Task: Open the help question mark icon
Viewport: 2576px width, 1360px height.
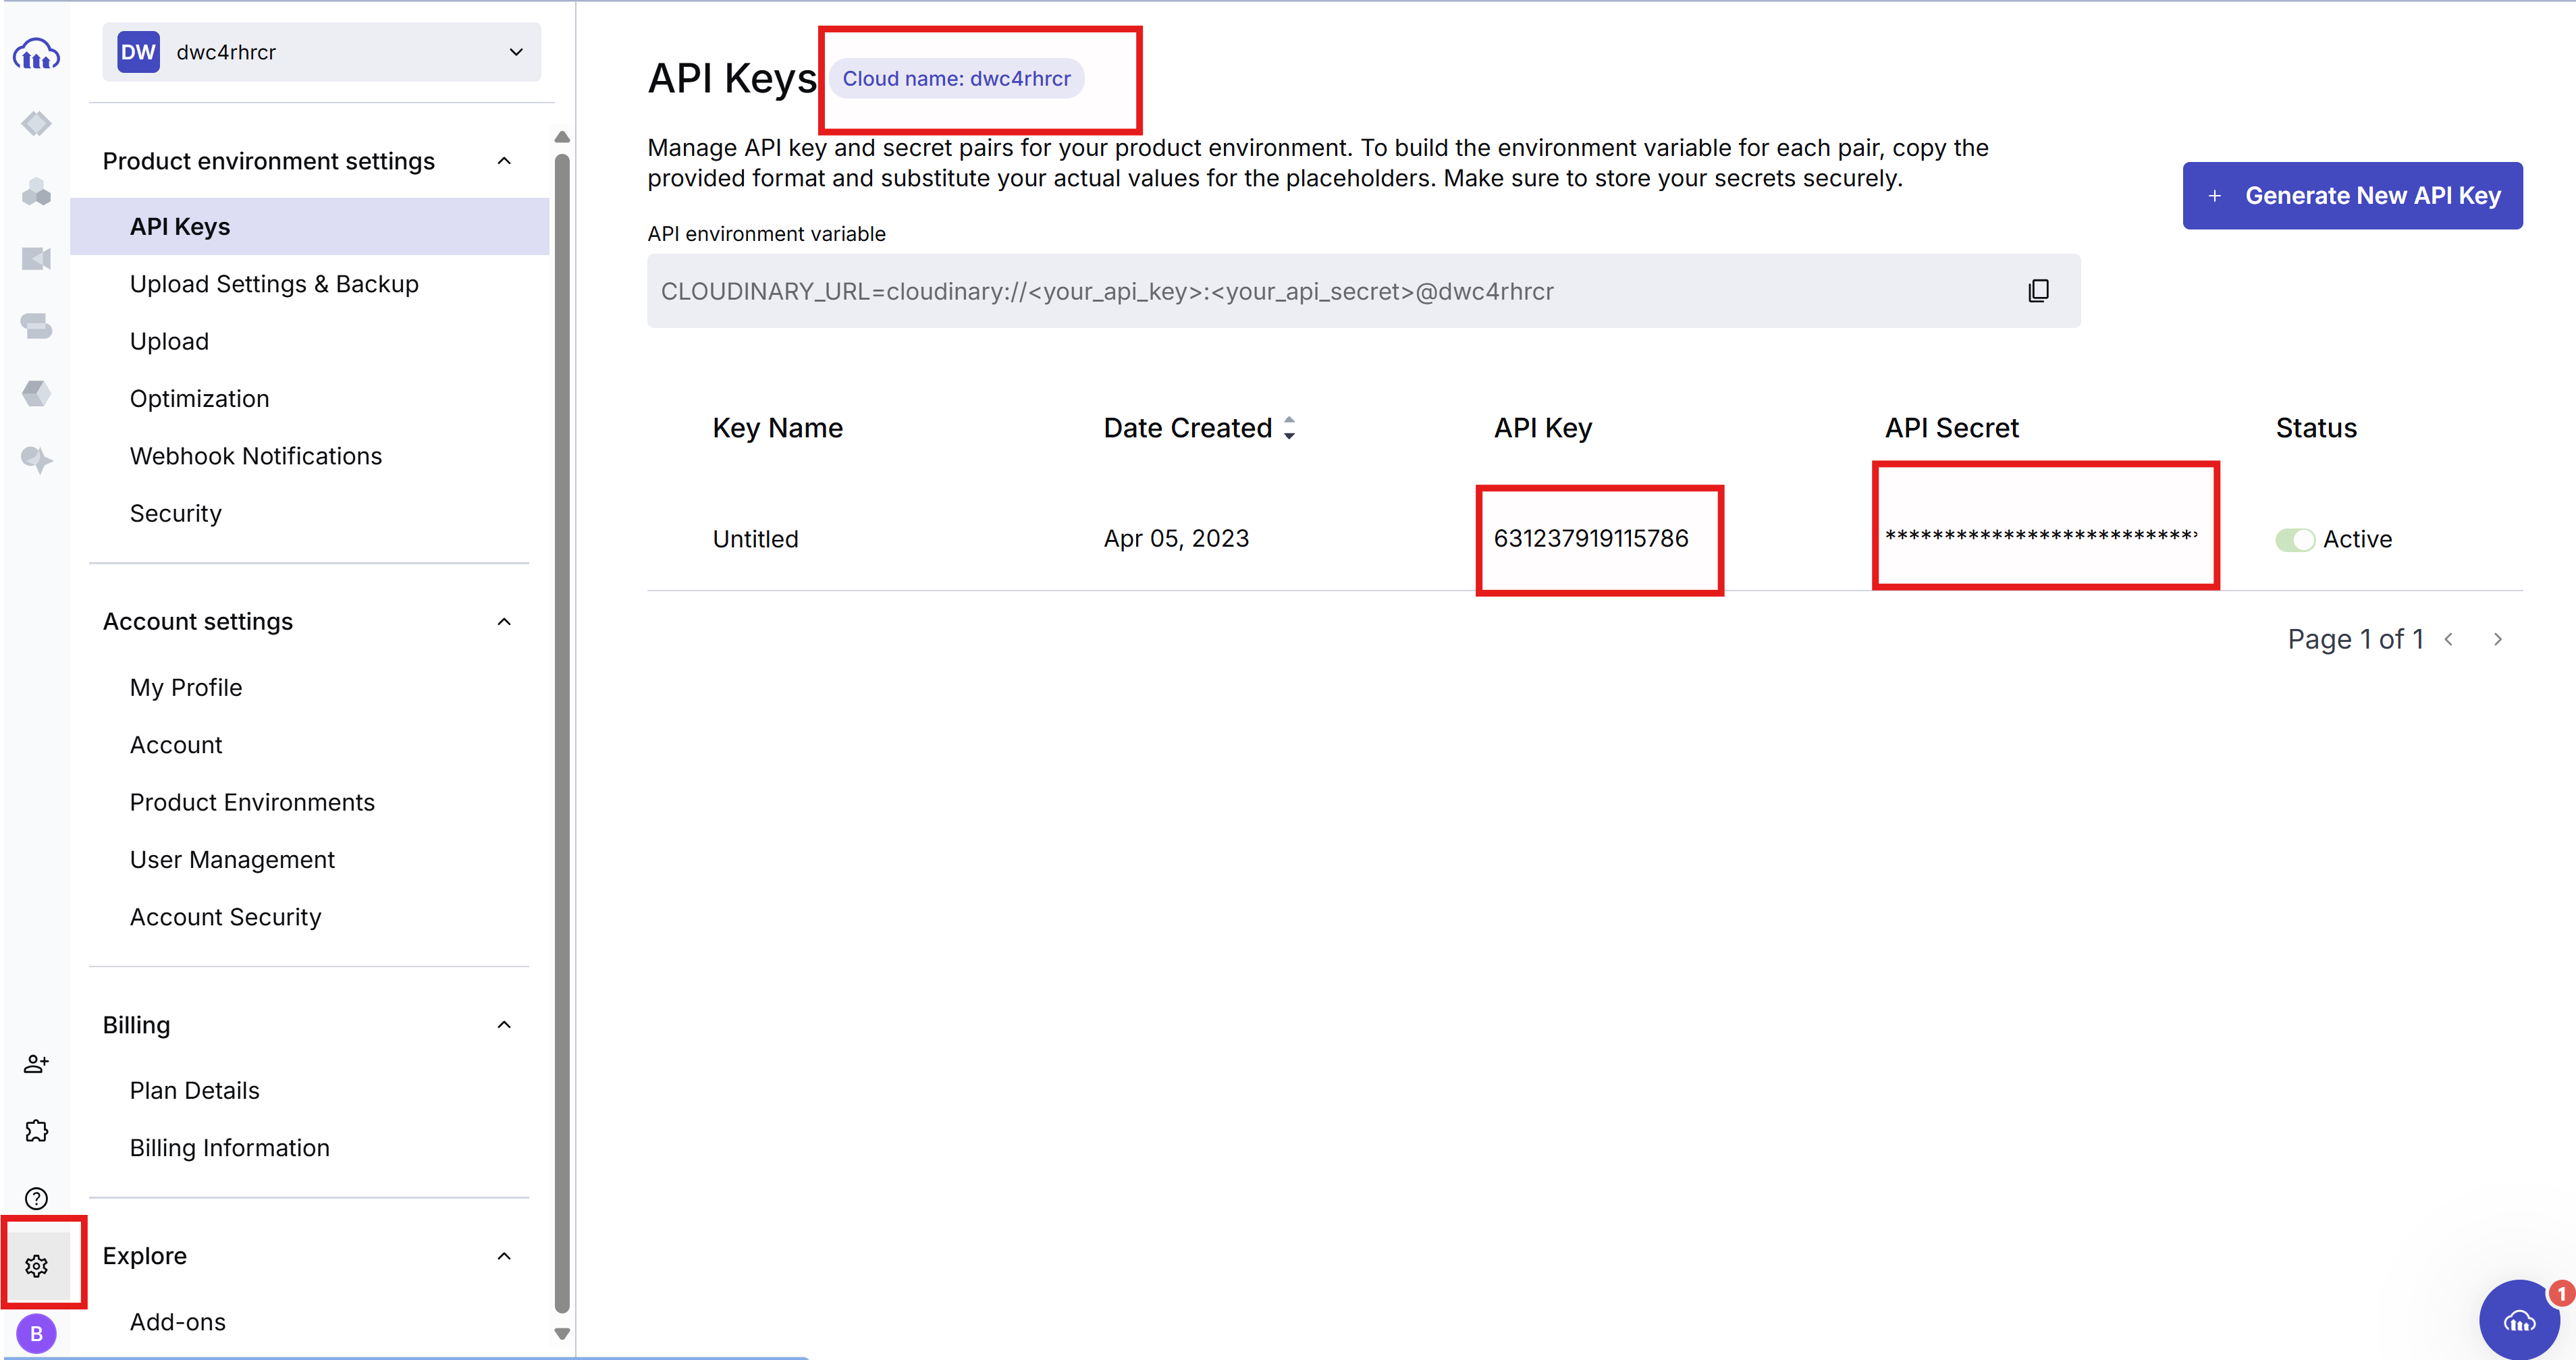Action: pyautogui.click(x=36, y=1198)
